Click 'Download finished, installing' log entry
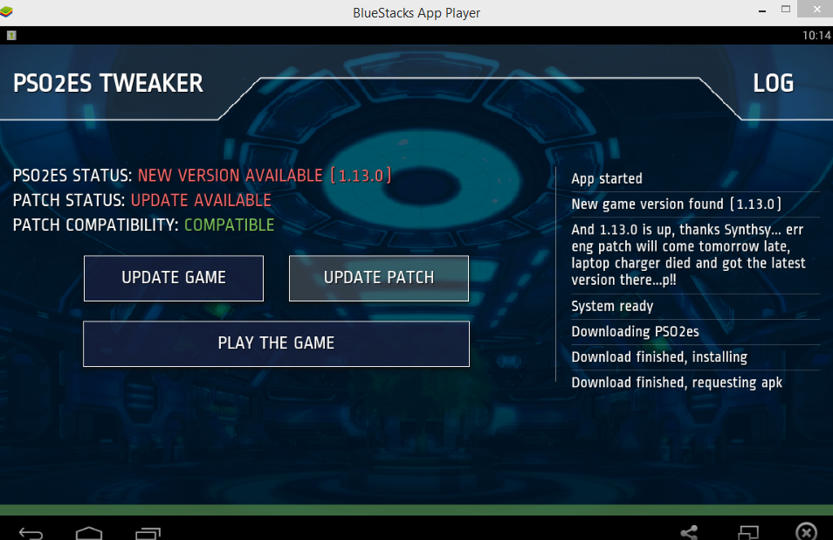The height and width of the screenshot is (540, 833). pos(659,357)
